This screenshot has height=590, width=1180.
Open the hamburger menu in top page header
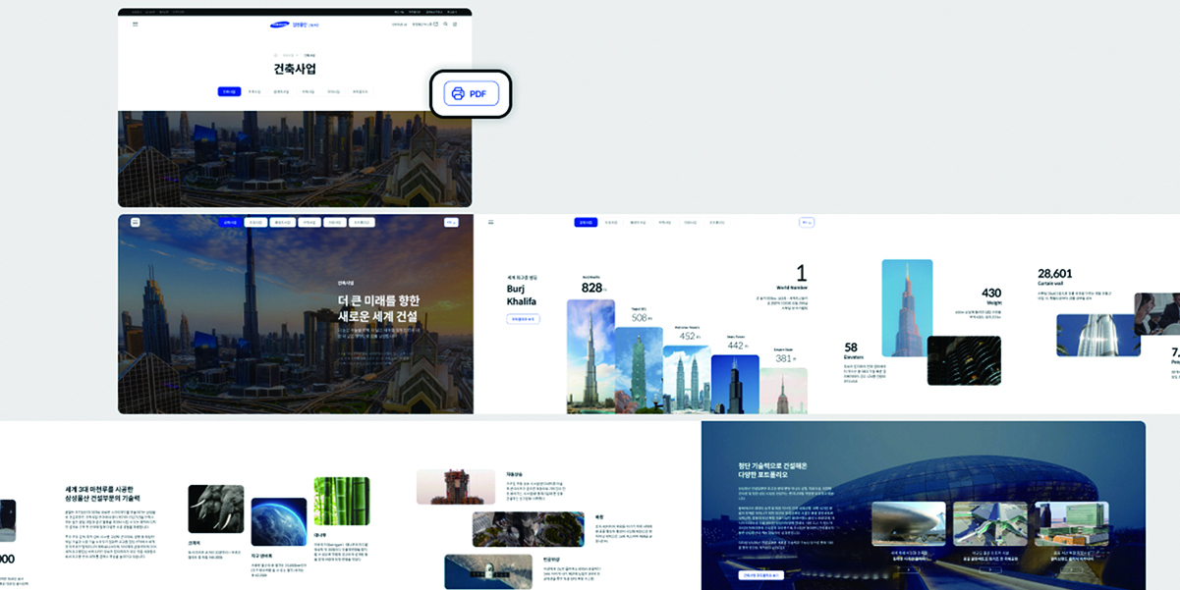pos(136,24)
